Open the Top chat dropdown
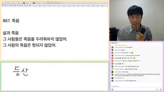164x92 pixels. (115, 43)
